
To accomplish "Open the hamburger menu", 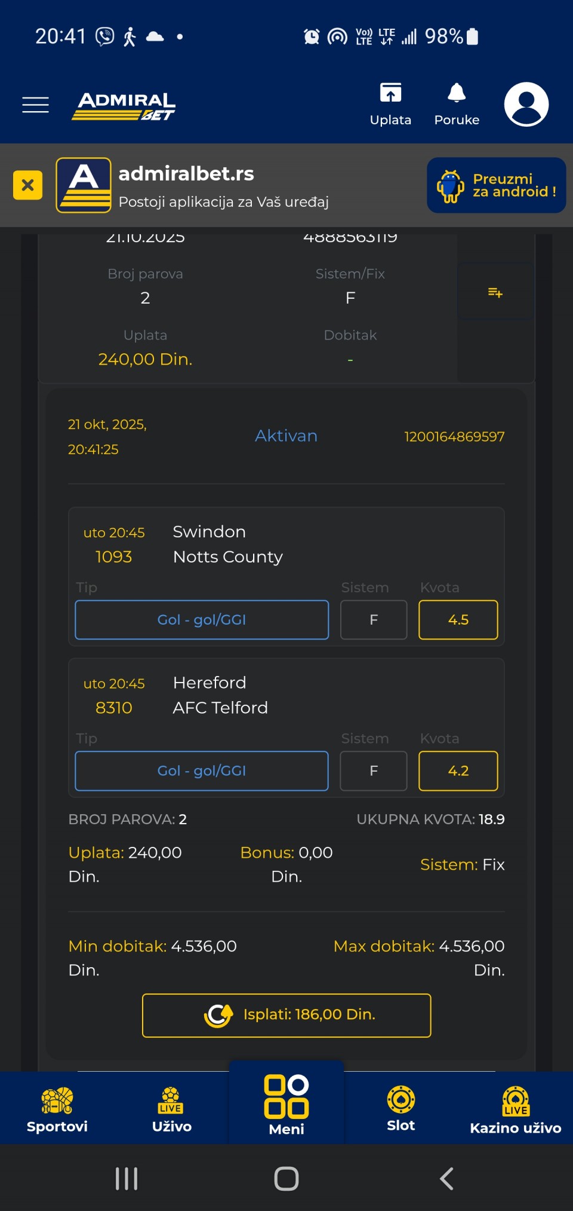I will pos(35,105).
